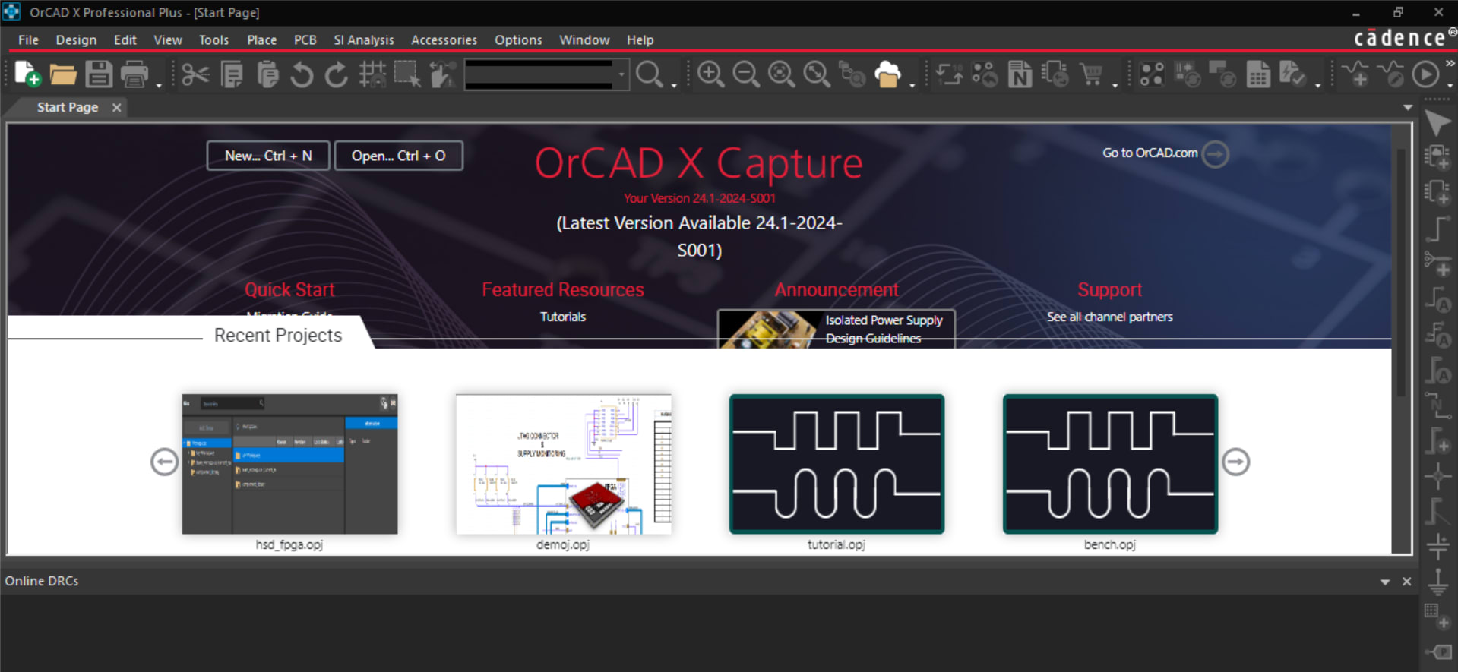Click the Save floppy disk icon

click(x=99, y=74)
